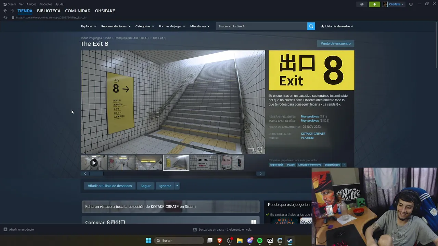Open Task View on the taskbar
The width and height of the screenshot is (438, 246).
pyautogui.click(x=210, y=241)
